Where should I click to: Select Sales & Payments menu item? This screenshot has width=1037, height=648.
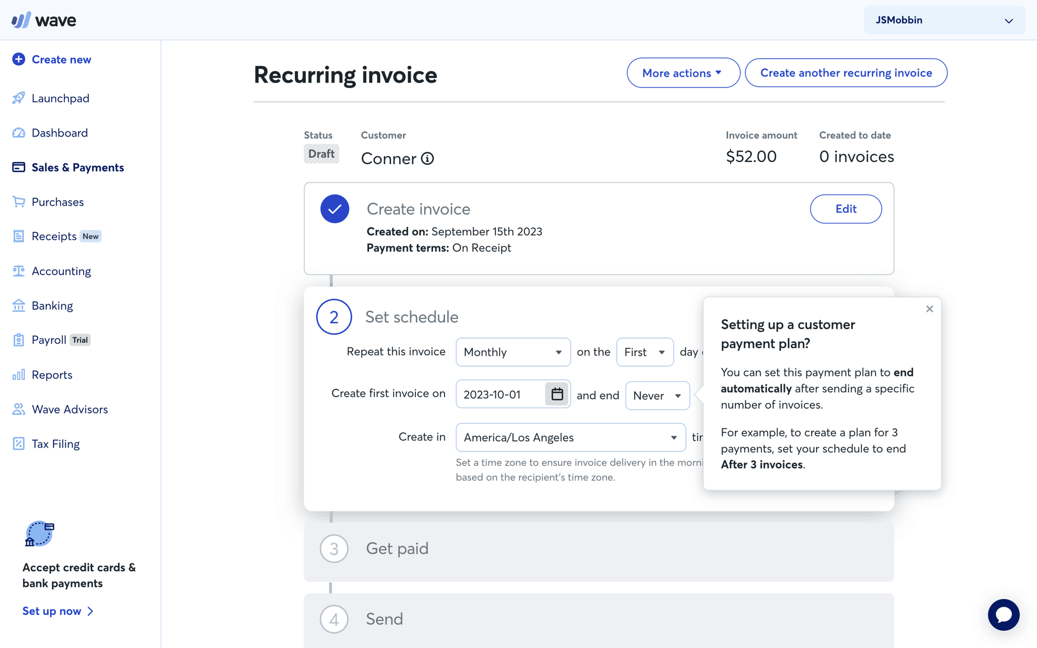pyautogui.click(x=78, y=167)
